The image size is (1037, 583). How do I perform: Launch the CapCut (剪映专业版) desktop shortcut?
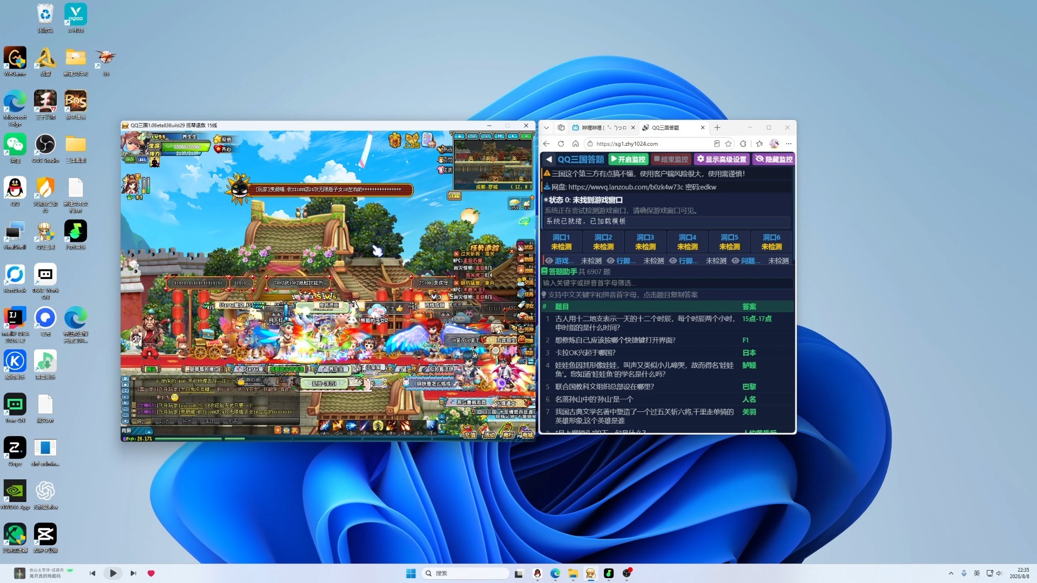[x=45, y=538]
